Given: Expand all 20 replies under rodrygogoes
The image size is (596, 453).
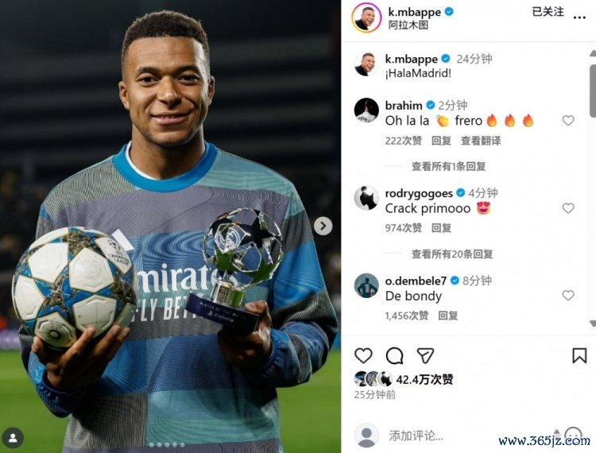Looking at the screenshot, I should (452, 254).
